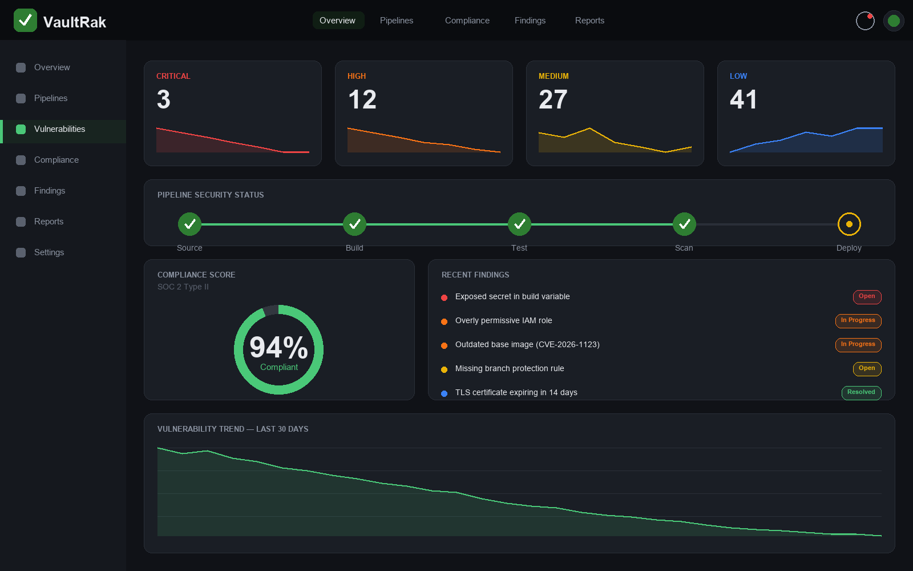Click the 'SOC 2 Type II' subtitle
The image size is (913, 571).
pyautogui.click(x=183, y=287)
